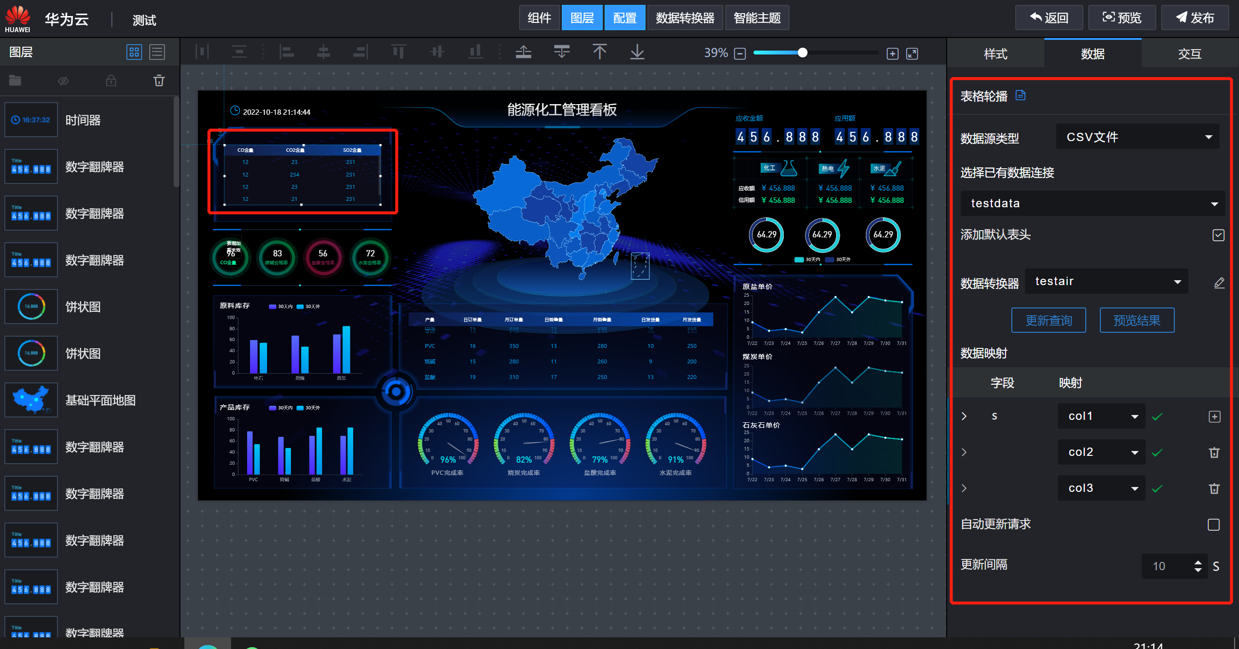Open the testdata connection dropdown
The width and height of the screenshot is (1239, 649).
pos(1092,203)
